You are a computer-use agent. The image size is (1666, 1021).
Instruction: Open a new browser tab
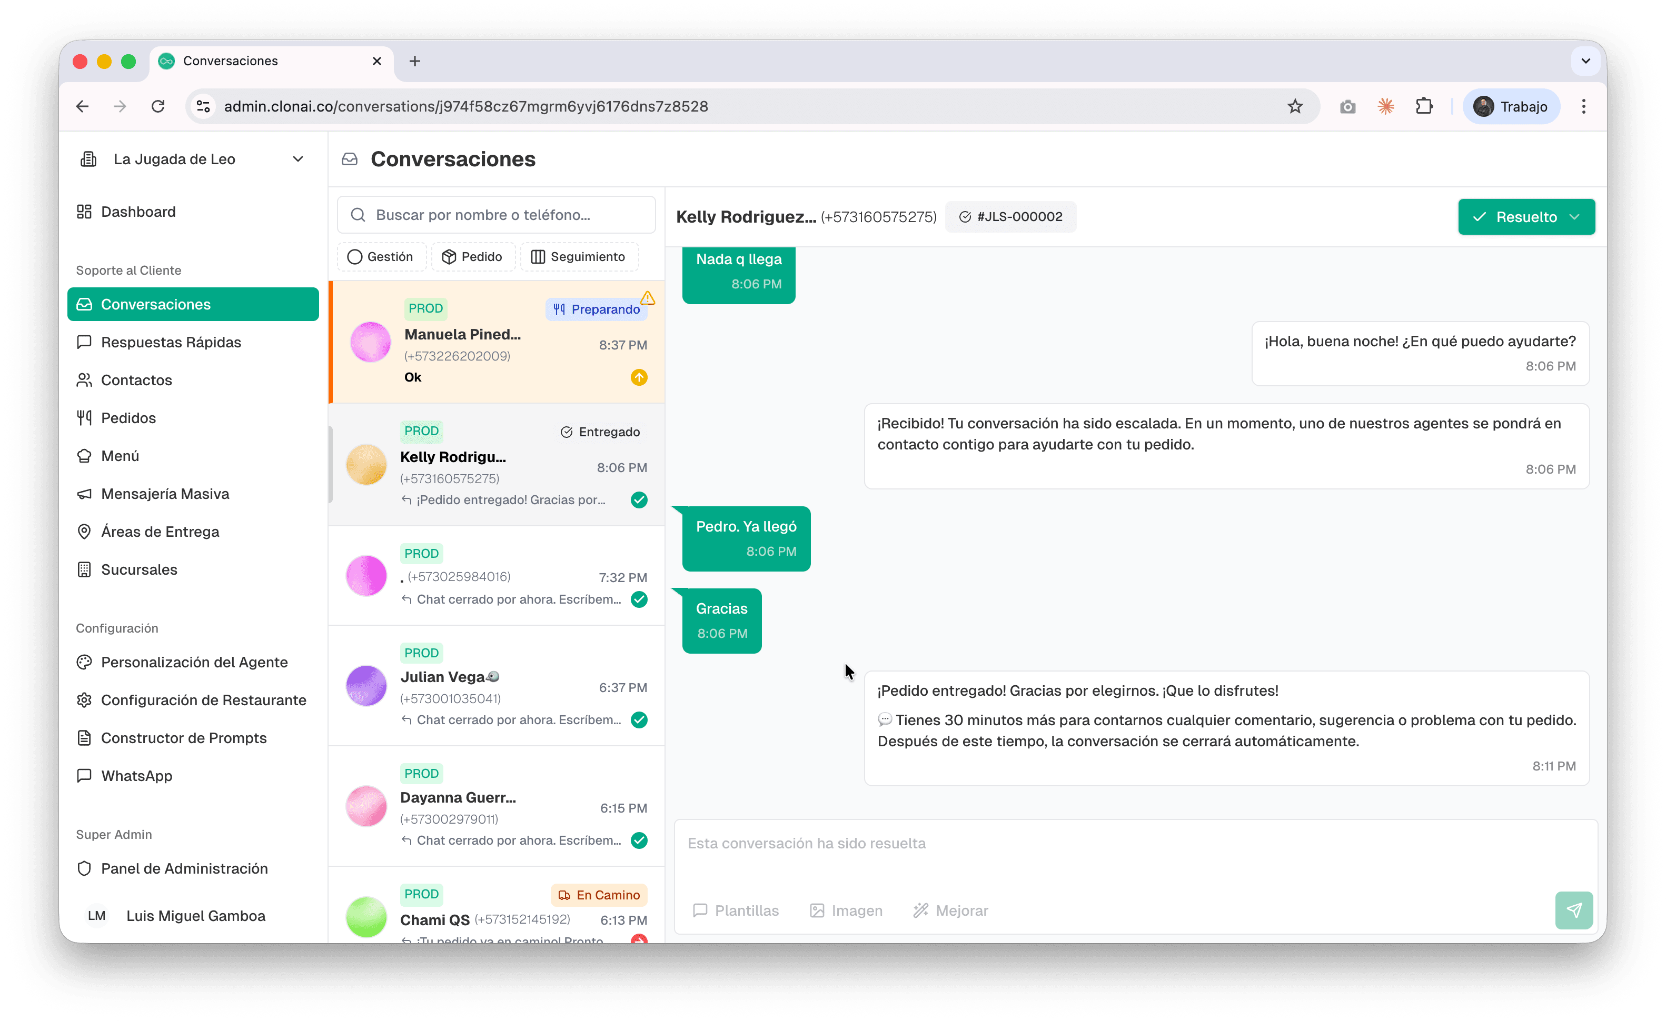pos(414,61)
